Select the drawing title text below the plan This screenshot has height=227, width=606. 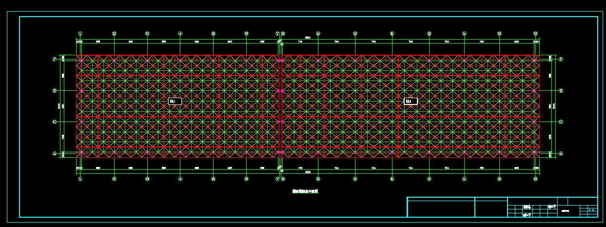(305, 191)
